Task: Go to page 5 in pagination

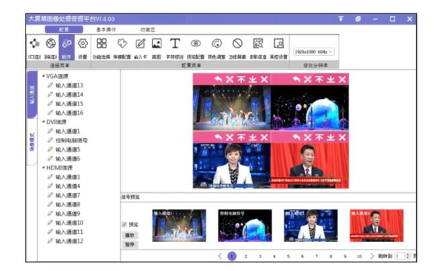Action: (288, 256)
